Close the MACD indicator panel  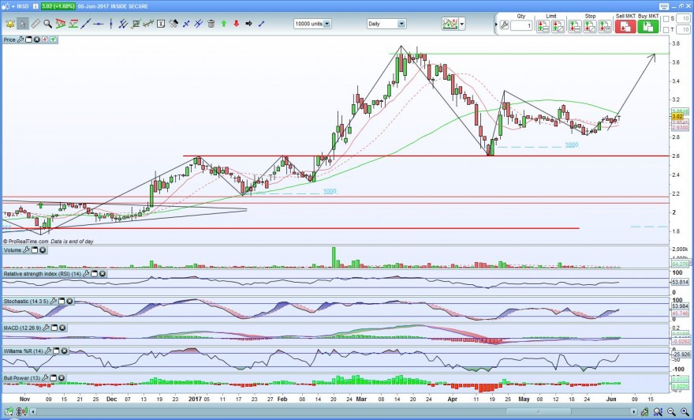point(62,328)
